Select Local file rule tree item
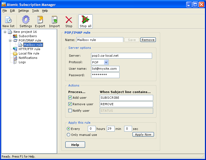 tap(29, 53)
